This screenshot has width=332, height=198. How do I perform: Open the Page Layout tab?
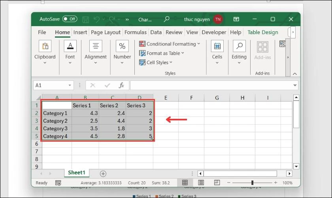[106, 32]
